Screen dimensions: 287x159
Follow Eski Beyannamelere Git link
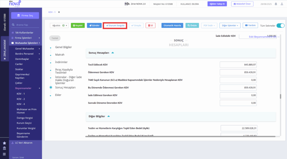264,37
